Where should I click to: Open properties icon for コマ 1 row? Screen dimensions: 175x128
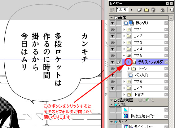(166, 30)
